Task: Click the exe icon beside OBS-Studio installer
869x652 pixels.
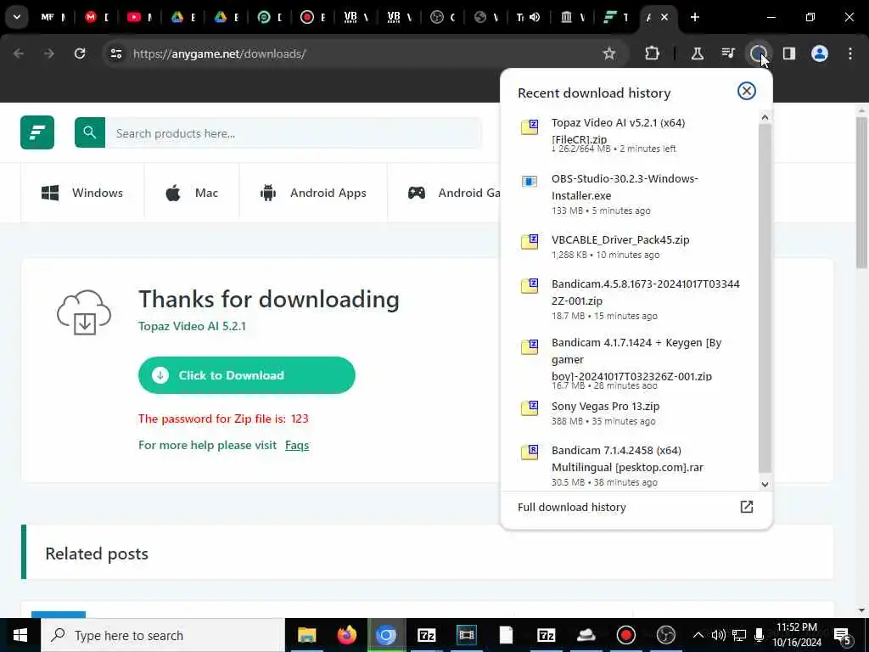Action: [530, 182]
